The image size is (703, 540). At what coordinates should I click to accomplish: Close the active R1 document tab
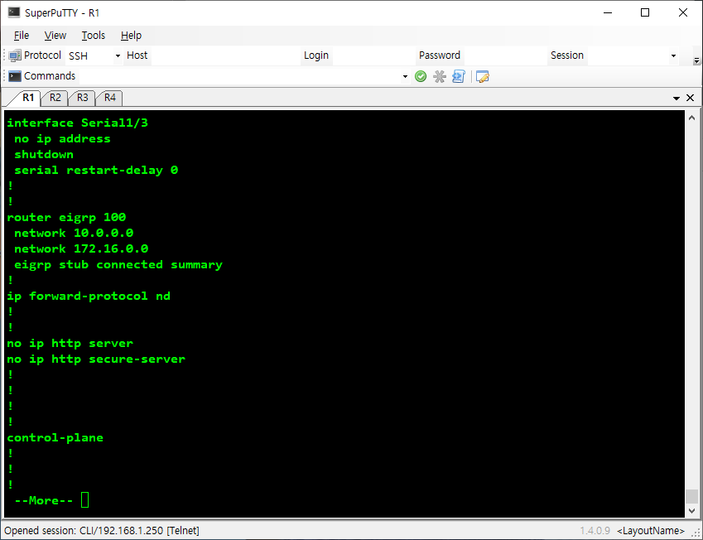pyautogui.click(x=690, y=98)
